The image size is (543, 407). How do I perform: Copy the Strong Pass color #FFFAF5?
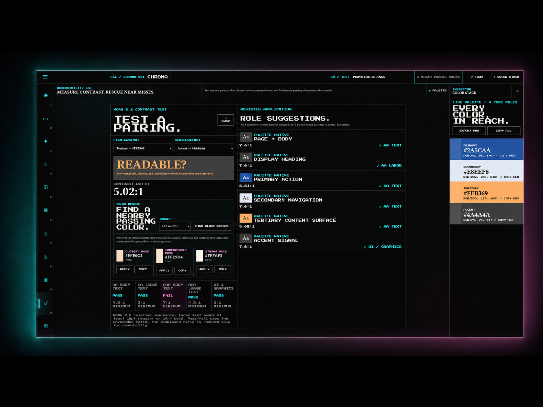pyautogui.click(x=223, y=269)
